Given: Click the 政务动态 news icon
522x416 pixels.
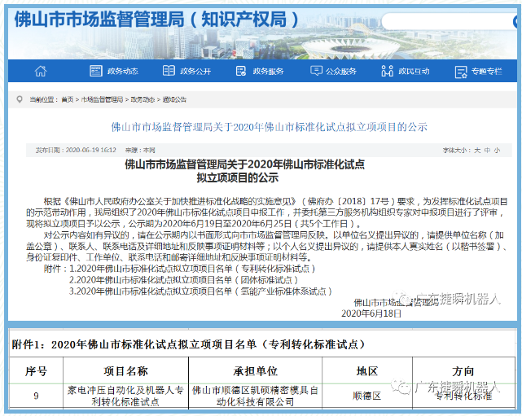Looking at the screenshot, I should (x=96, y=71).
